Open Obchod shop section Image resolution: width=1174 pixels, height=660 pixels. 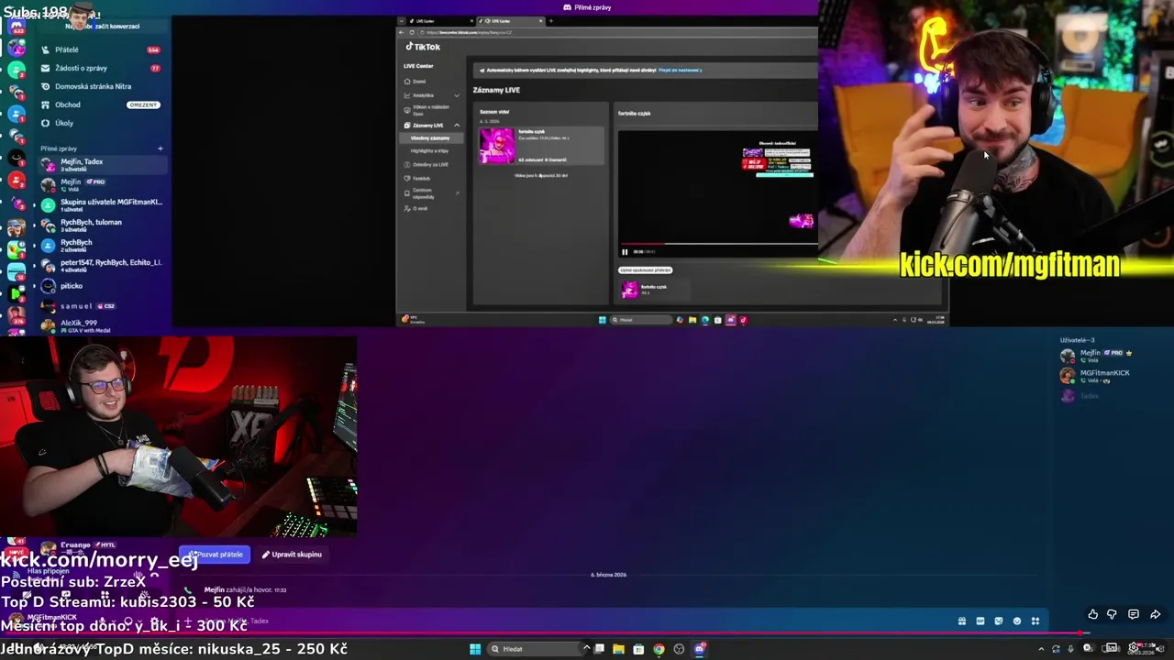101,104
